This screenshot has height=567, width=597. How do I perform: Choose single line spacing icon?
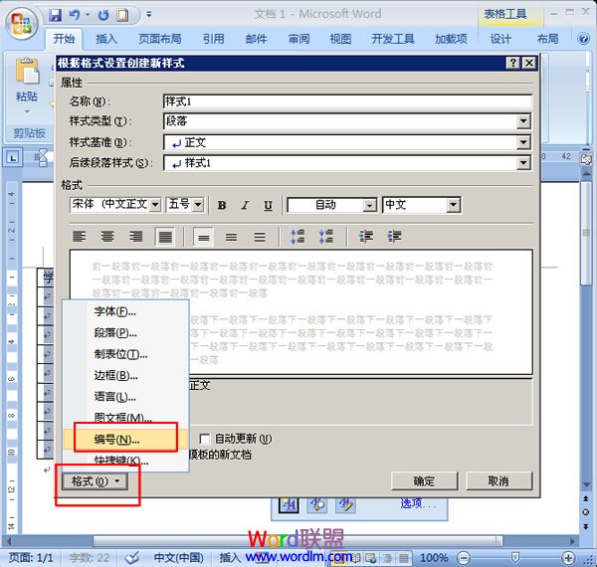click(x=203, y=238)
